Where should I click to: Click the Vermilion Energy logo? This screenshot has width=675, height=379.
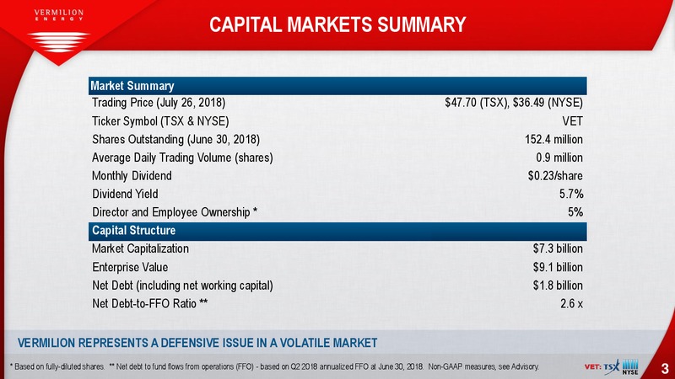(x=58, y=31)
